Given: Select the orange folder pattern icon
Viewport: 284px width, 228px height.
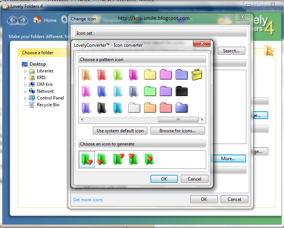Looking at the screenshot, I should pyautogui.click(x=86, y=75).
